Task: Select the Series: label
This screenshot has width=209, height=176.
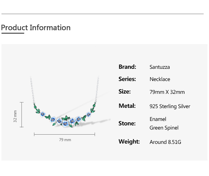Action: [x=127, y=79]
